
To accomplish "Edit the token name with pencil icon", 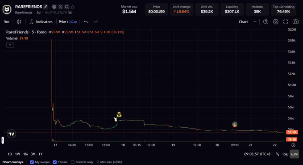I will click(46, 7).
